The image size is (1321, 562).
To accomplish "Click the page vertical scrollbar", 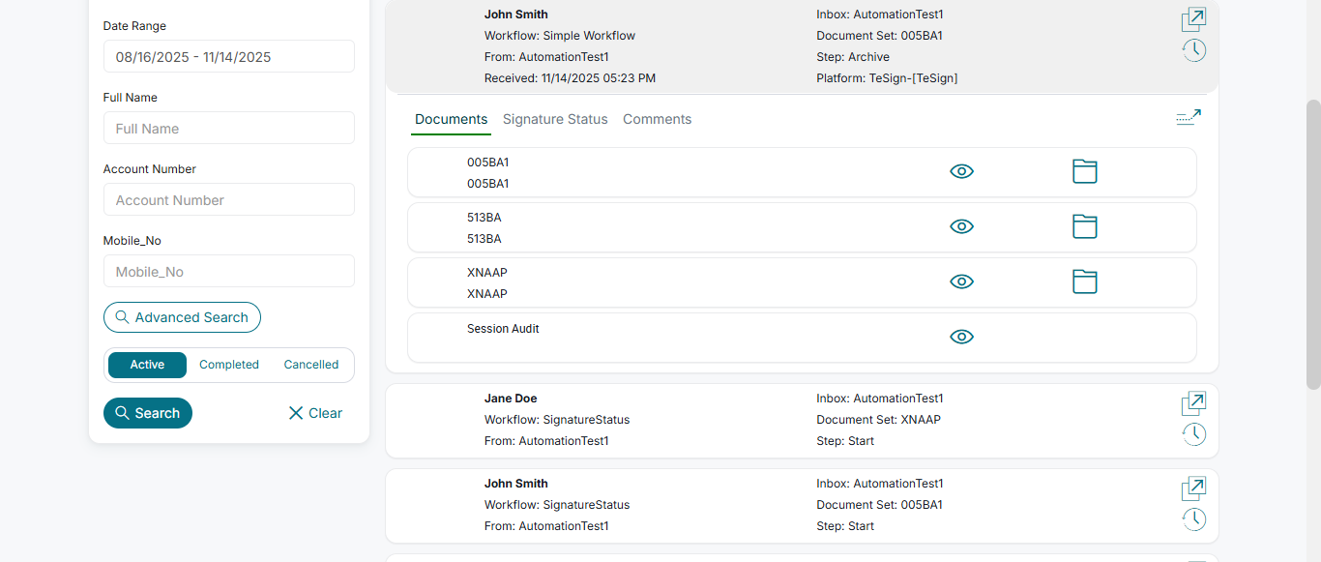I will point(1312,242).
